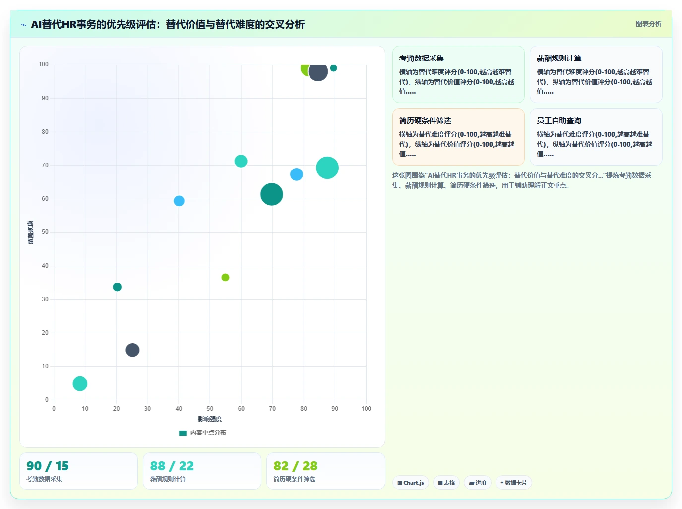Click the large teal bubble near x=70
Viewport: 682px width, 509px height.
pos(272,194)
